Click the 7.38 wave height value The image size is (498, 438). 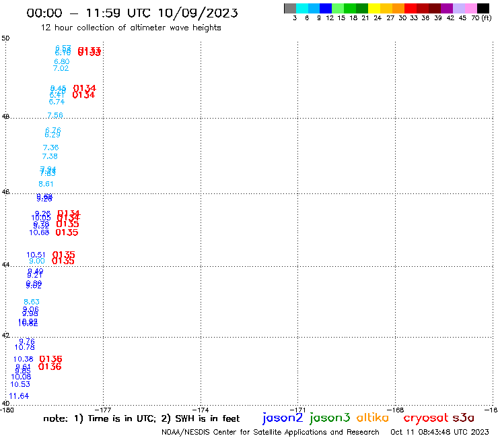point(50,156)
